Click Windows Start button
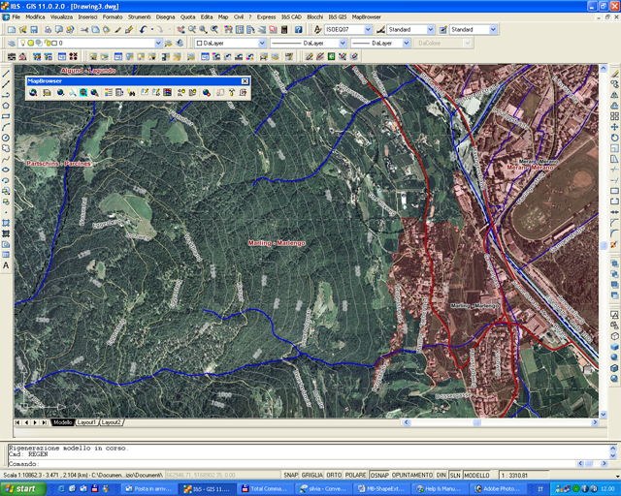This screenshot has width=621, height=496. pos(21,488)
